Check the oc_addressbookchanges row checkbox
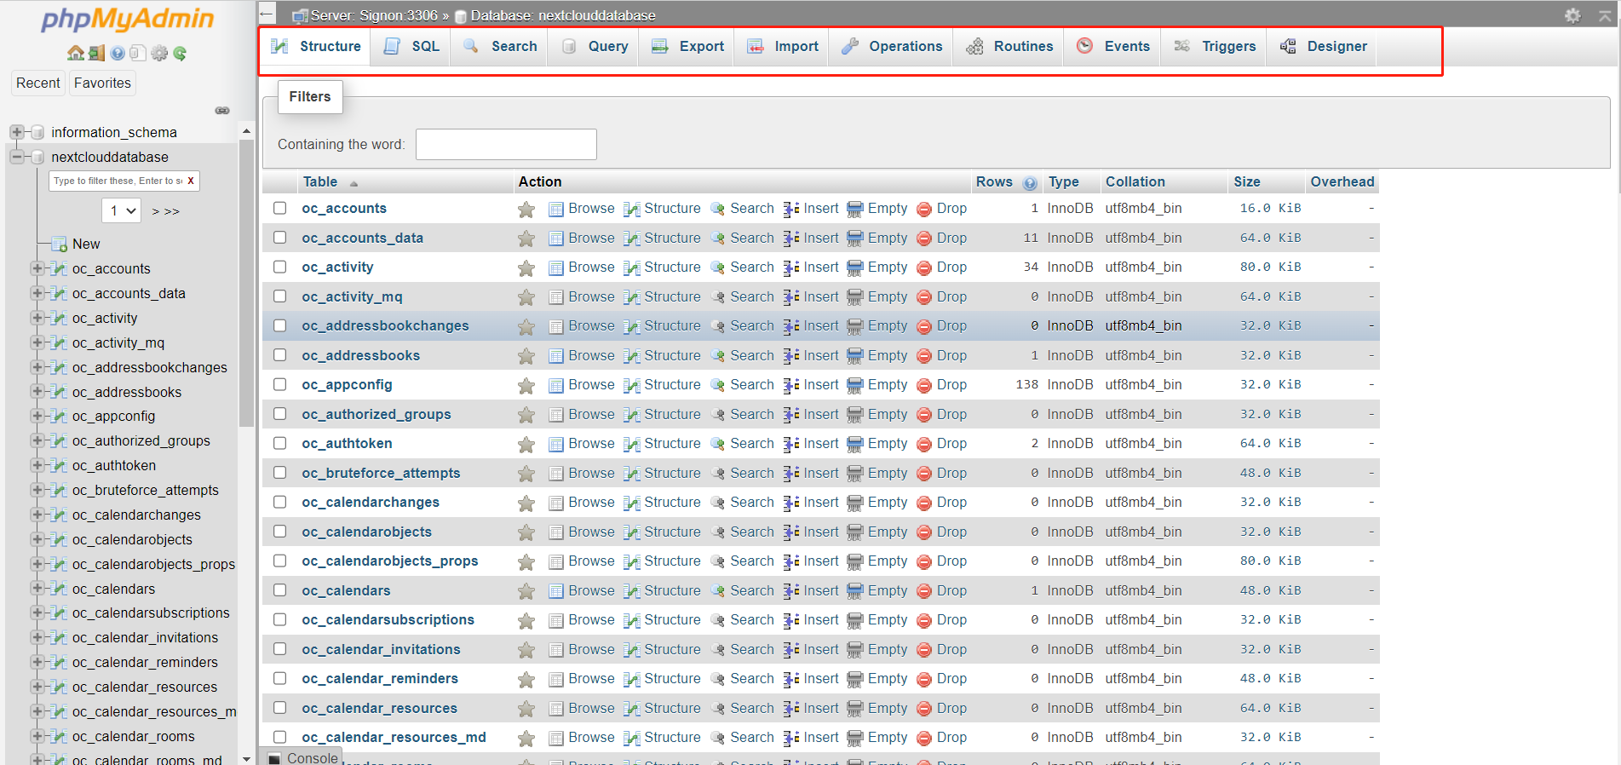Image resolution: width=1621 pixels, height=765 pixels. coord(279,325)
